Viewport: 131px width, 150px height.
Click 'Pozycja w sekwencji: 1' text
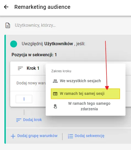point(34,55)
